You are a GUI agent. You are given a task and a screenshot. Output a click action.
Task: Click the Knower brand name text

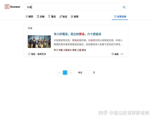pyautogui.click(x=15, y=7)
